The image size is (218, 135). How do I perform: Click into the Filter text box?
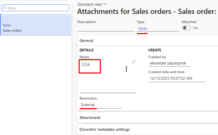click(x=35, y=8)
